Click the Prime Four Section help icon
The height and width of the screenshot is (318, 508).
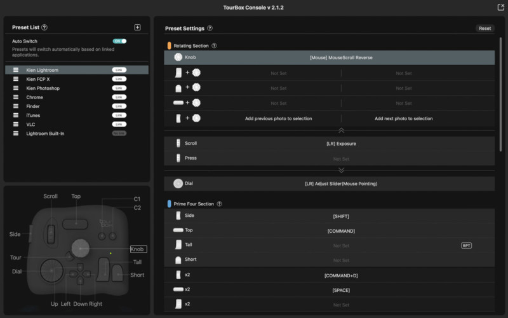coord(219,204)
